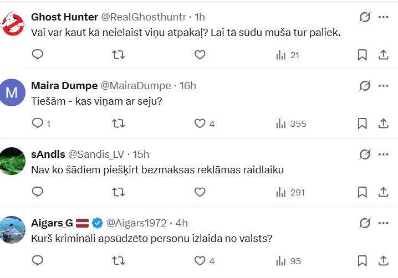Open the @MairaDumpe handle link
398x278 pixels.
(137, 86)
